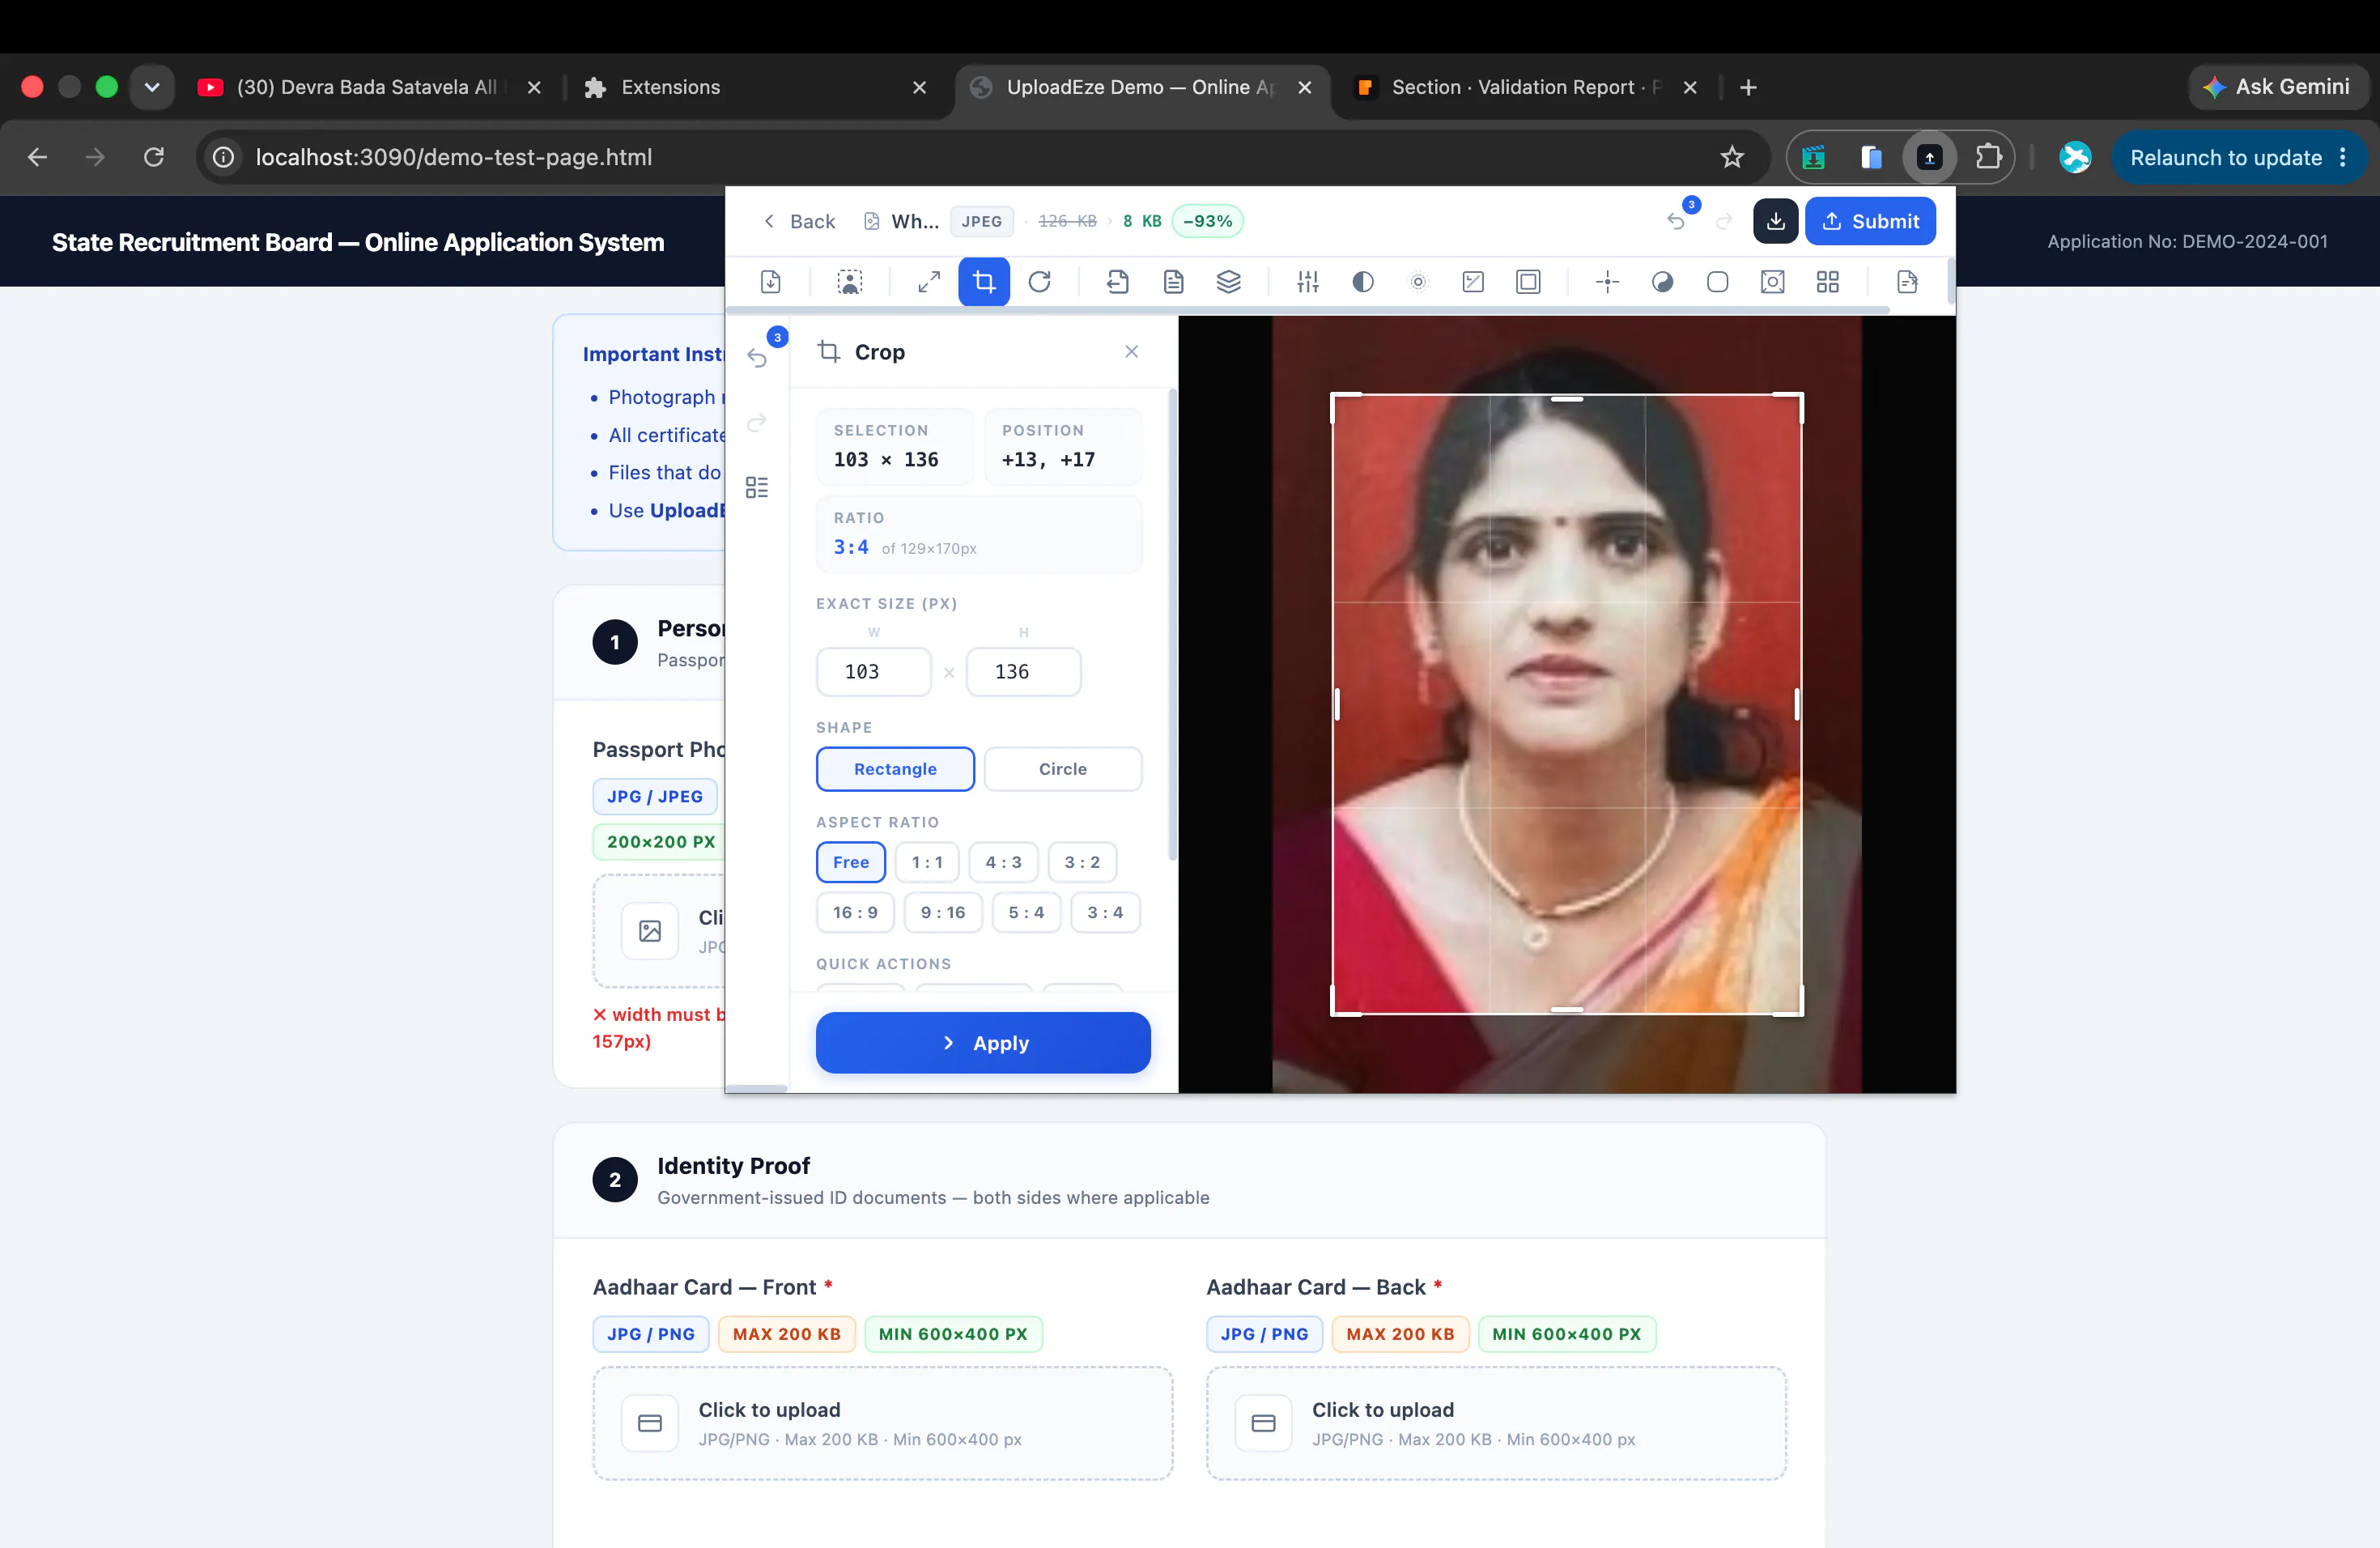Select the Circle crop shape

1062,769
